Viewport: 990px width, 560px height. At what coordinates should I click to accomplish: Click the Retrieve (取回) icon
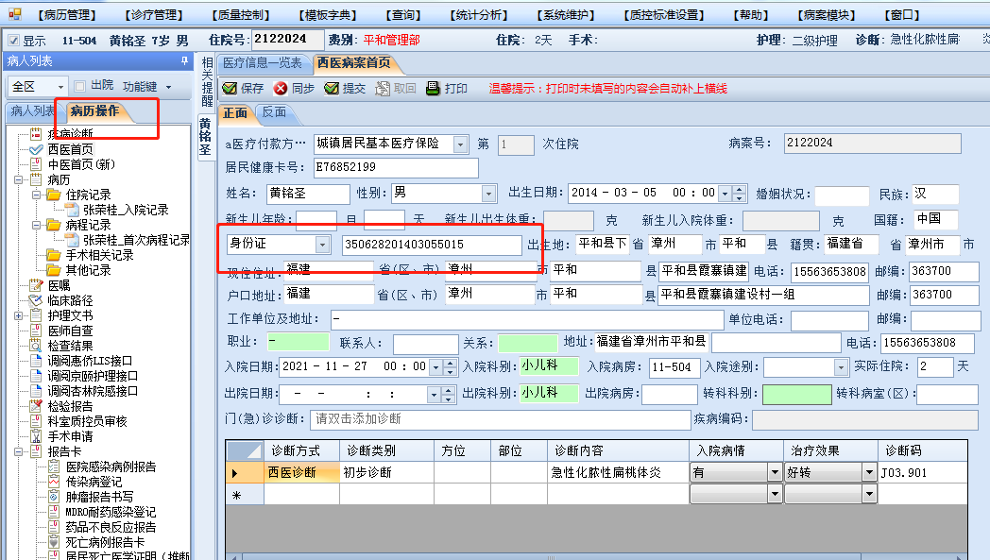coord(382,89)
